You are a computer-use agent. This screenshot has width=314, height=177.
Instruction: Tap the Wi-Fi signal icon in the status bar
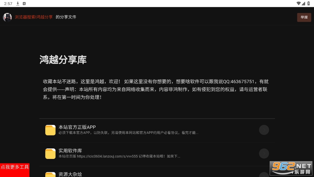point(298,3)
